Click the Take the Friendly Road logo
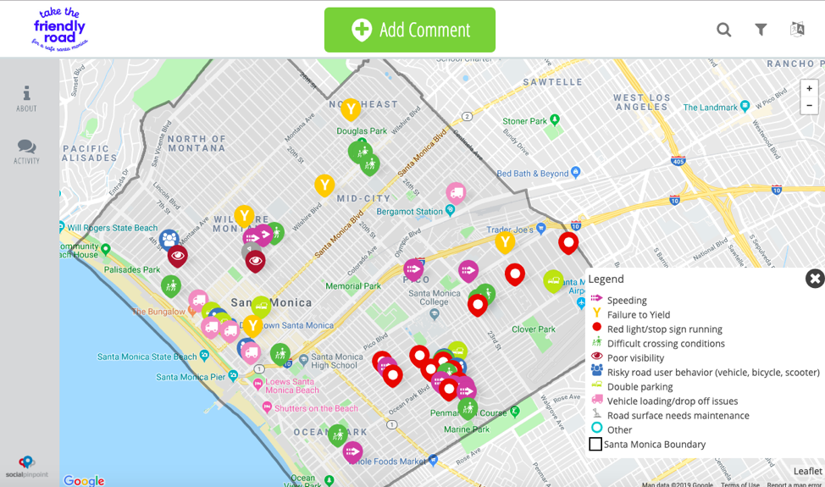The image size is (825, 487). pyautogui.click(x=59, y=30)
